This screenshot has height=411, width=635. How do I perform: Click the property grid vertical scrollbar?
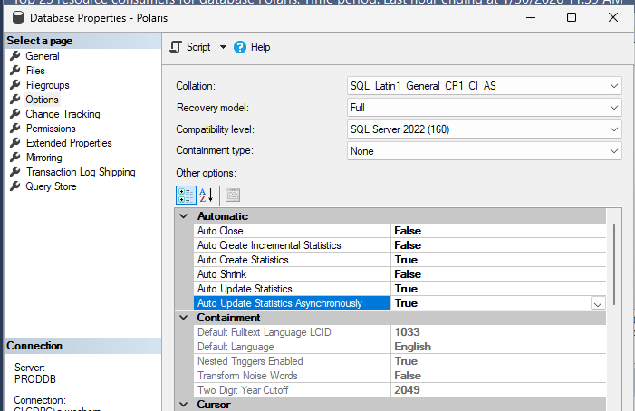click(614, 263)
